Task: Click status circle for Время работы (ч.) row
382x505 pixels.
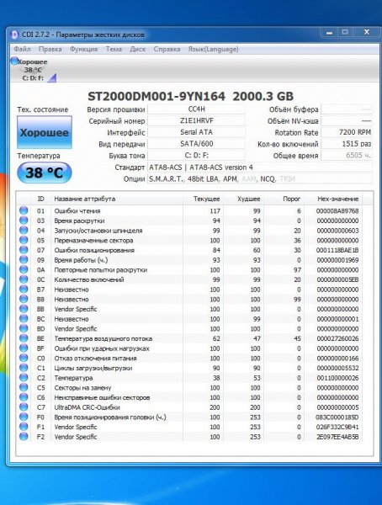Action: 24,260
